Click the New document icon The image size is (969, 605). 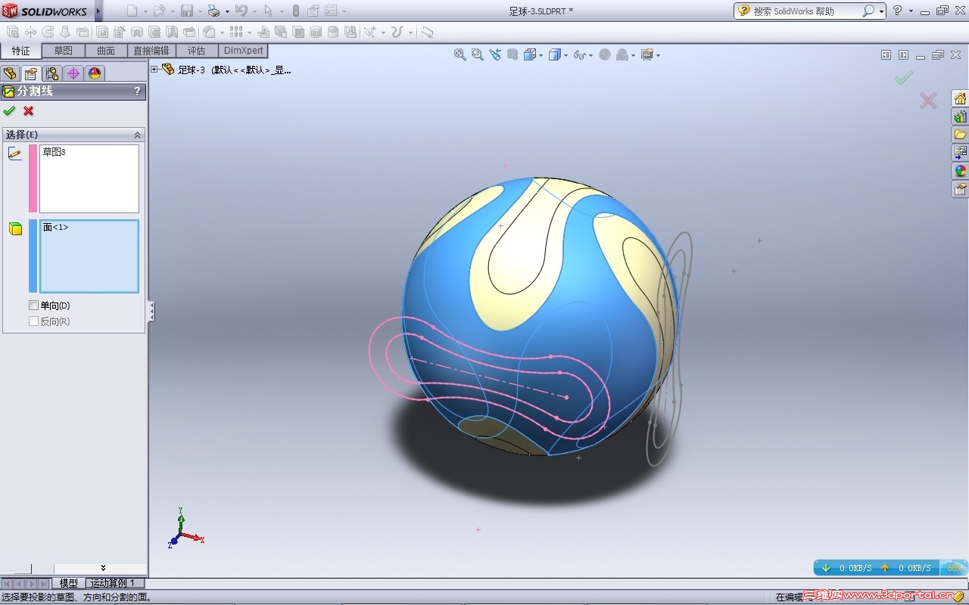pos(132,11)
